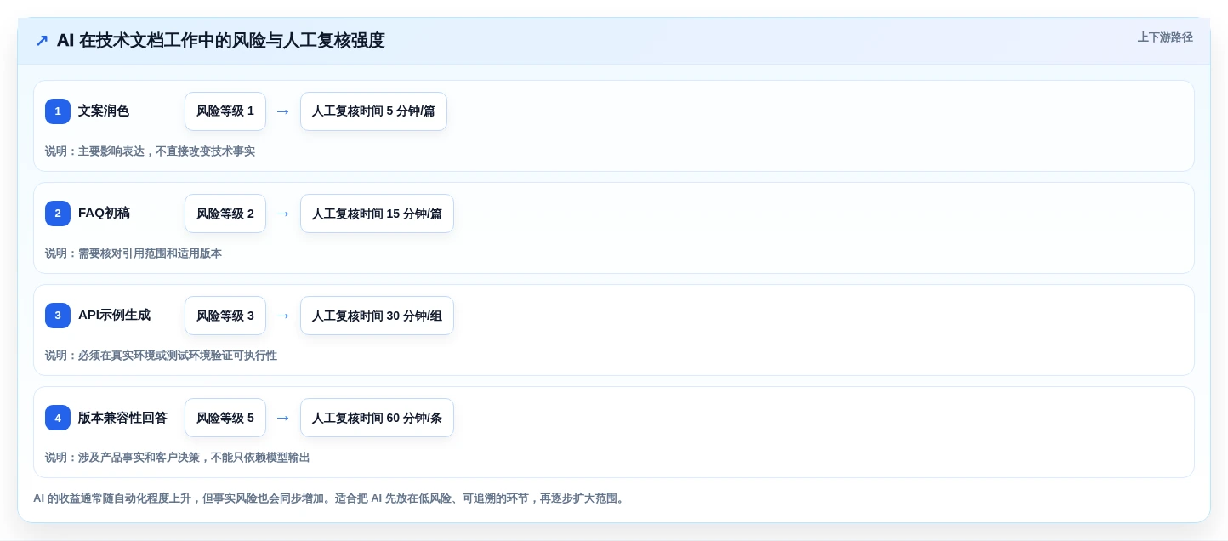
Task: Click the arrow icon beside the main title
Action: click(42, 41)
